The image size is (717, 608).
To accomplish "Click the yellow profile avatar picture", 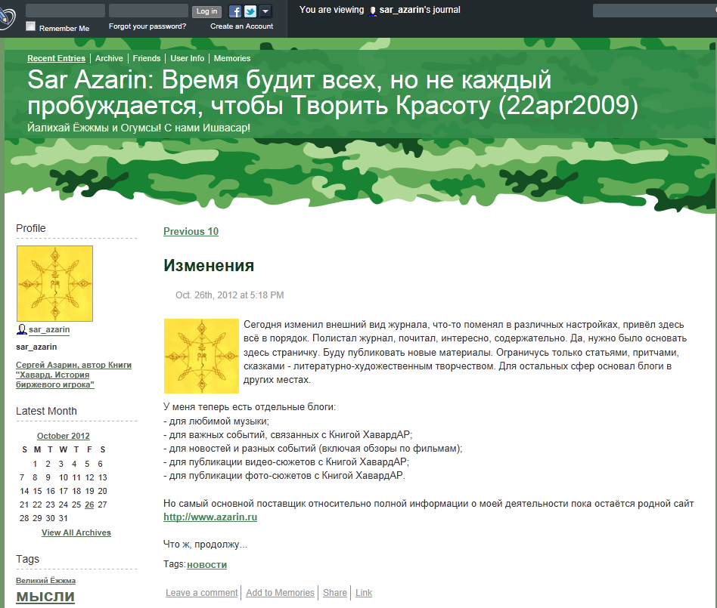I will (54, 283).
